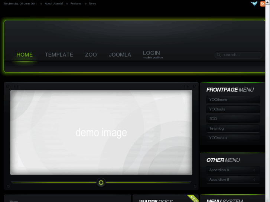Click the About Joomla! link
The image size is (270, 202).
pos(54,3)
